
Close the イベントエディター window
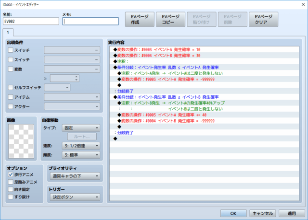click(303, 4)
